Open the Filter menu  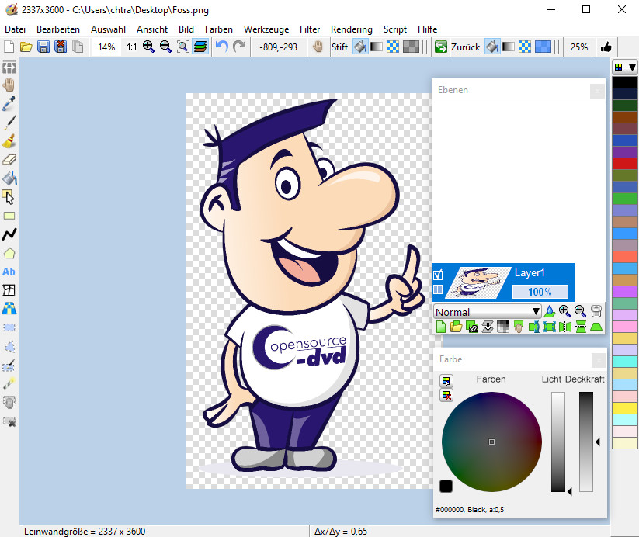point(309,29)
